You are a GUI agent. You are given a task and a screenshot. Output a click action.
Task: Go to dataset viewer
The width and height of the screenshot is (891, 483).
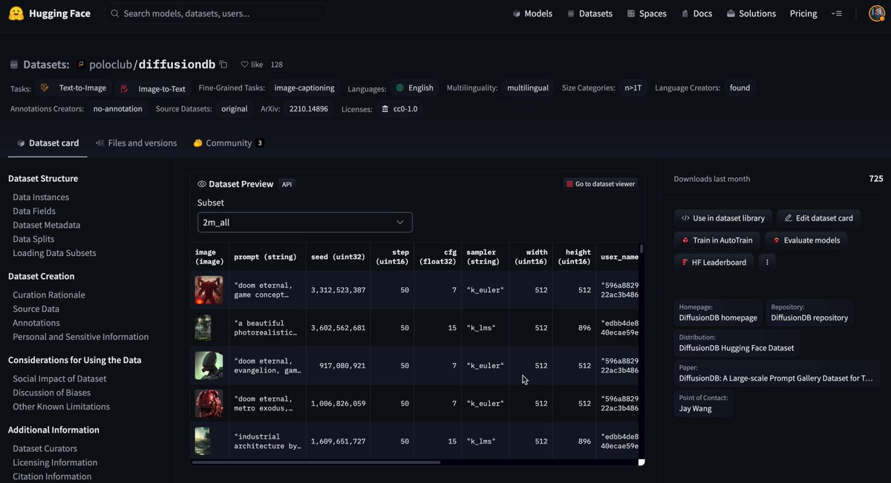pos(600,184)
